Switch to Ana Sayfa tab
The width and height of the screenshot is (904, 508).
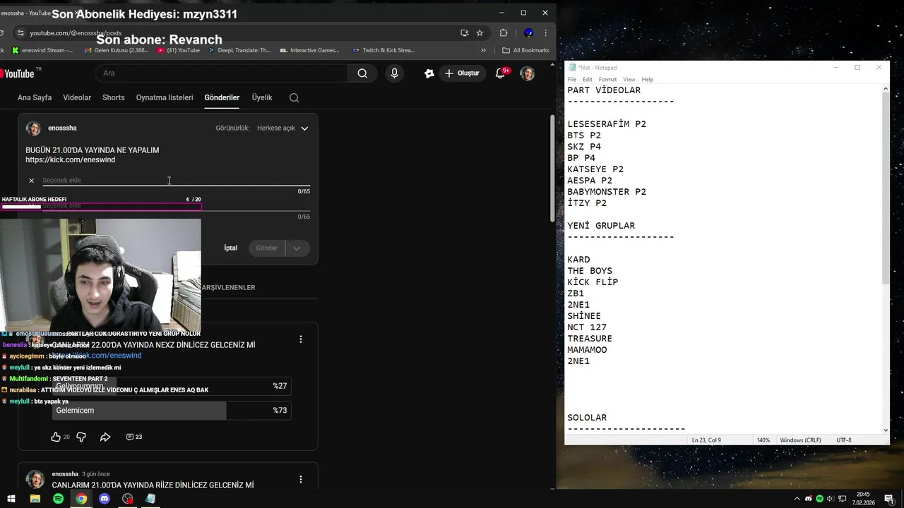[x=35, y=97]
